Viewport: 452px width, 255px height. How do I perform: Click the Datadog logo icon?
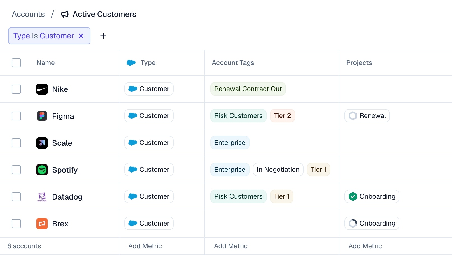pos(42,197)
